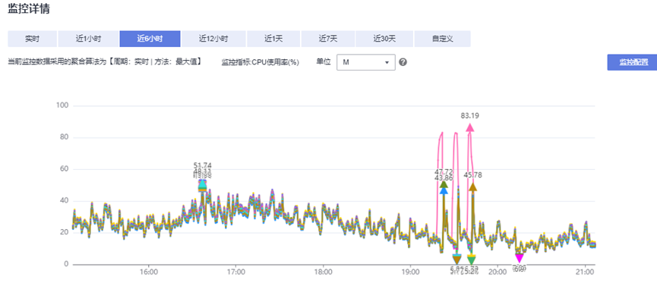This screenshot has height=286, width=657.
Task: Click the 17:00 x-axis label
Action: tap(236, 272)
